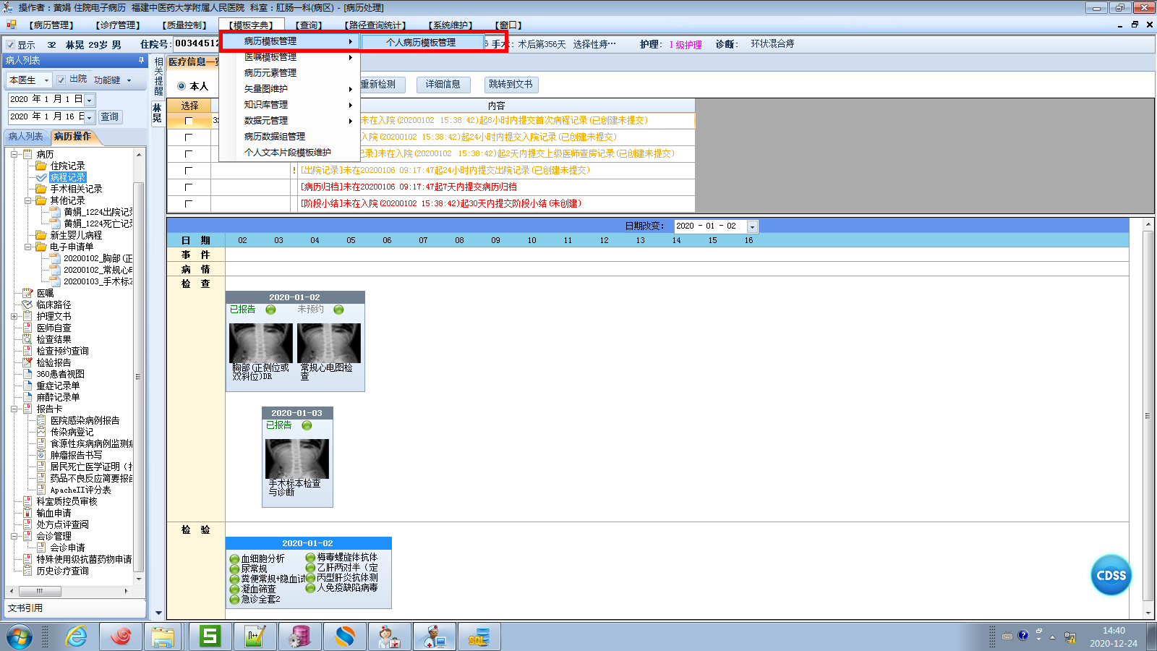The height and width of the screenshot is (651, 1157).
Task: Collapse the 其他记录 folder node
Action: pos(27,200)
